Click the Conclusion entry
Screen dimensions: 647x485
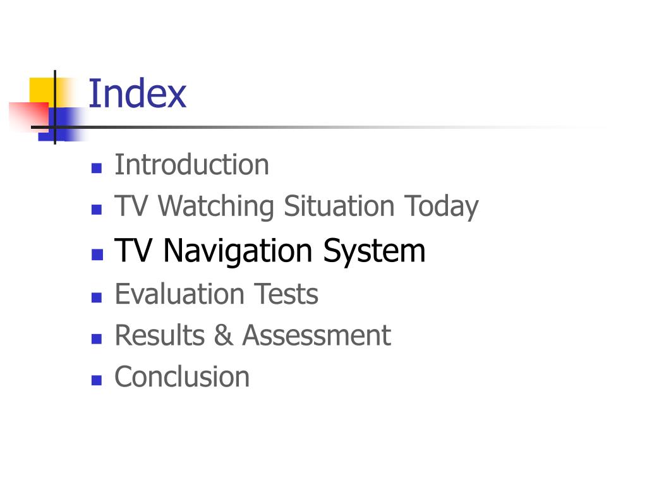coord(182,376)
